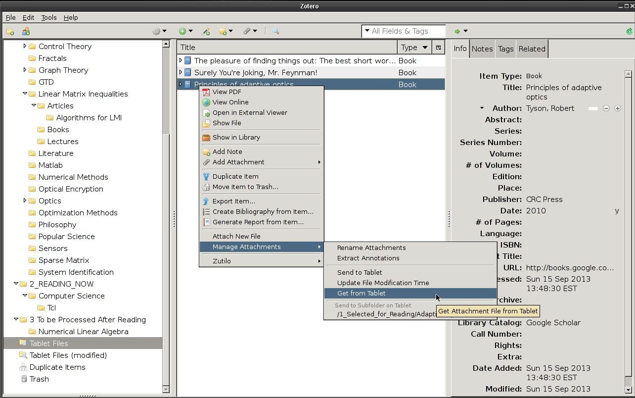Select Extract Annotations in submenu
The image size is (635, 398).
(x=410, y=258)
